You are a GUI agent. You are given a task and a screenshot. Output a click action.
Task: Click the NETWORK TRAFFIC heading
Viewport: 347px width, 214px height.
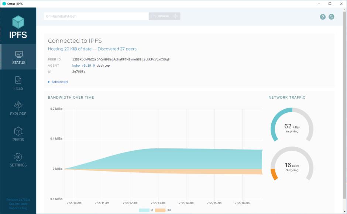pos(287,97)
